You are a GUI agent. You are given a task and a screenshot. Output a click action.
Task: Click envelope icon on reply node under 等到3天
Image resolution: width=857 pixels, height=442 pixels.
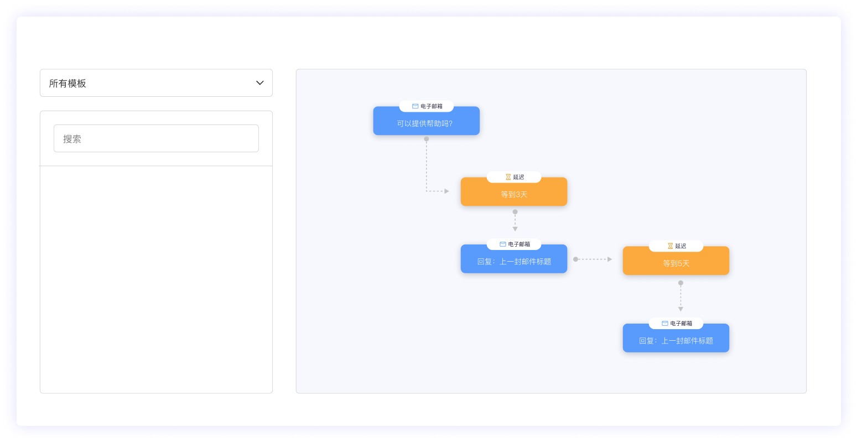pyautogui.click(x=502, y=244)
